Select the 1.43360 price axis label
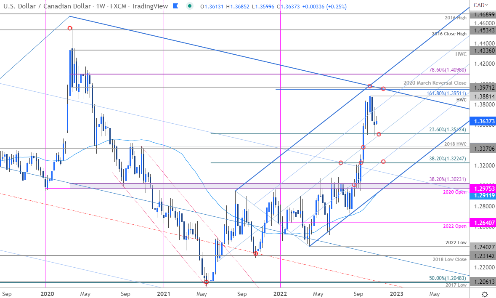This screenshot has width=496, height=298. [483, 50]
